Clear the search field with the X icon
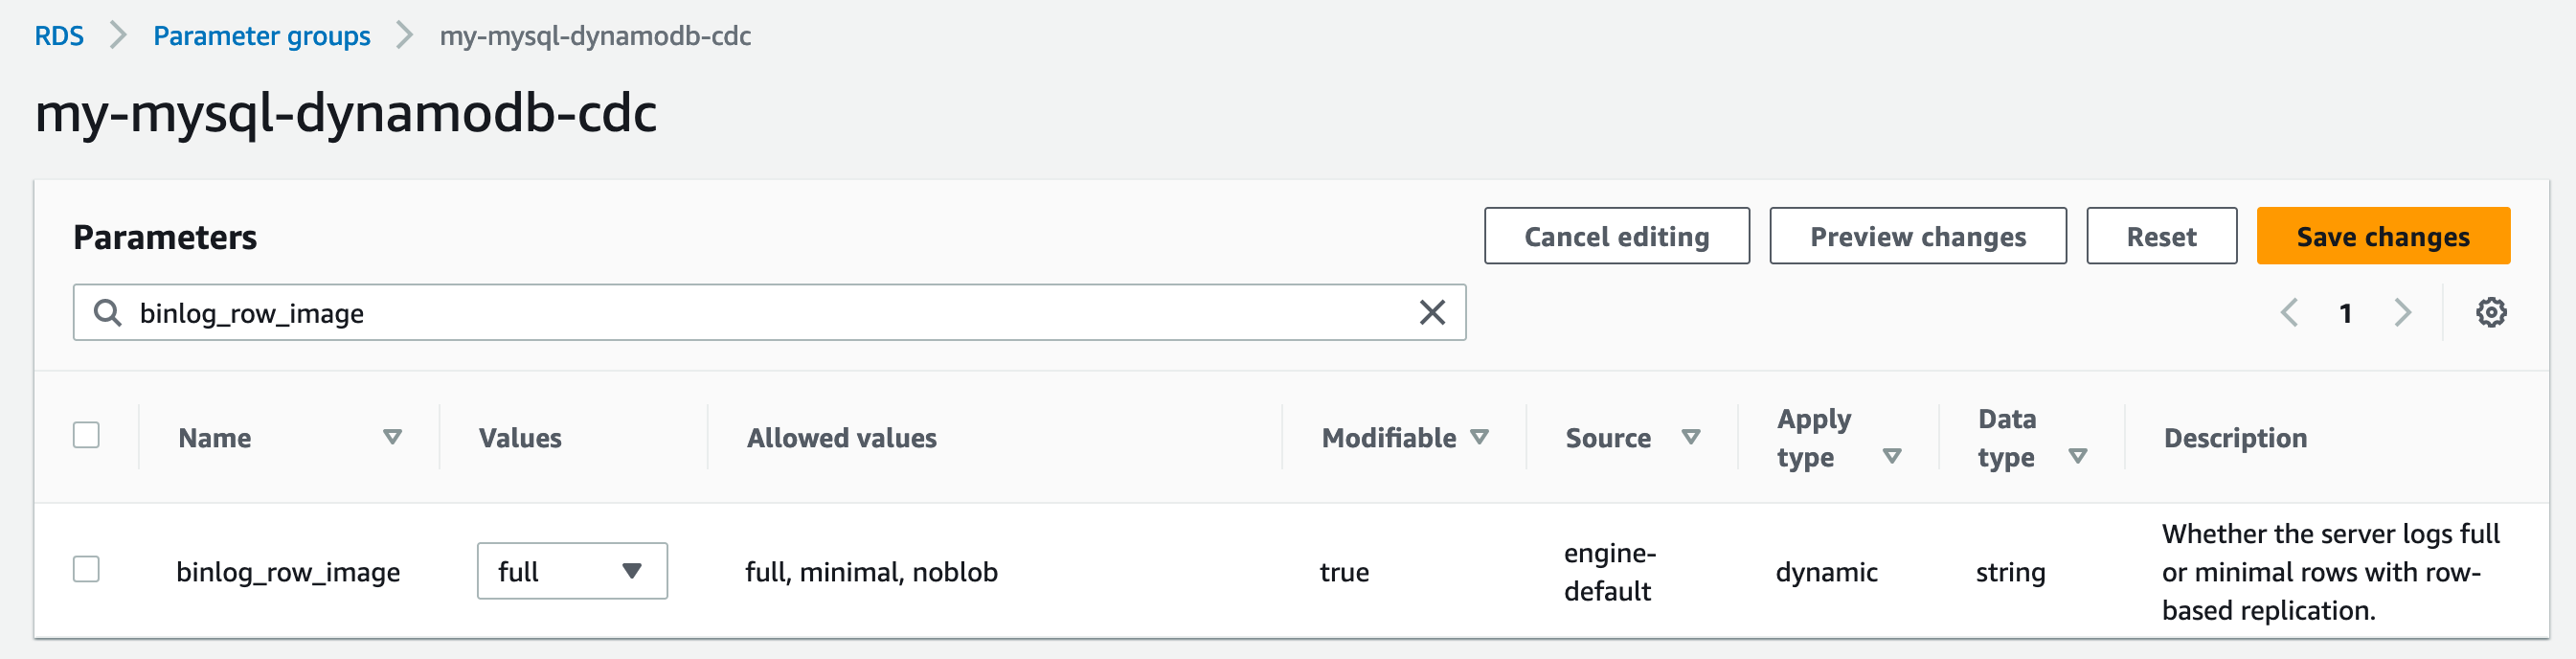2576x659 pixels. [1432, 313]
